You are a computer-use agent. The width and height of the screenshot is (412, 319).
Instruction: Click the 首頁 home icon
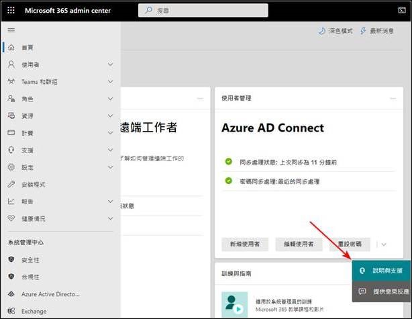11,47
